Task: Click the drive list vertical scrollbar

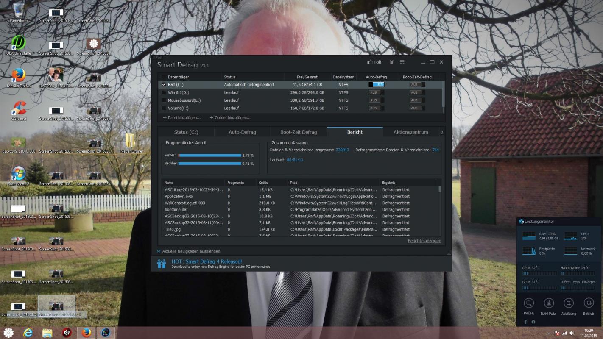Action: point(444,96)
